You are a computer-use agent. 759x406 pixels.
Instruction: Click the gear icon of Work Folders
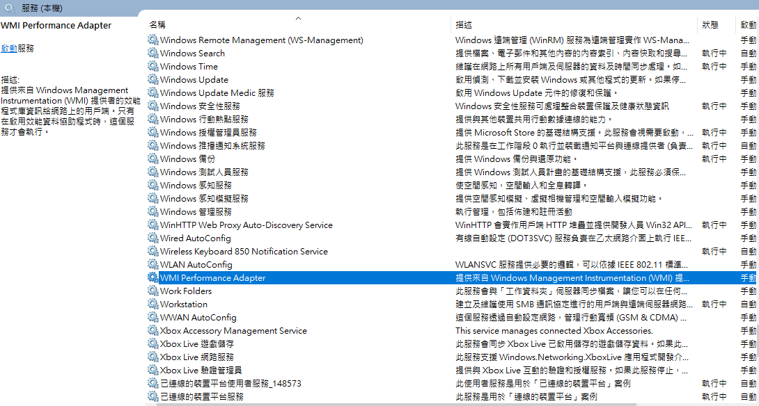153,291
